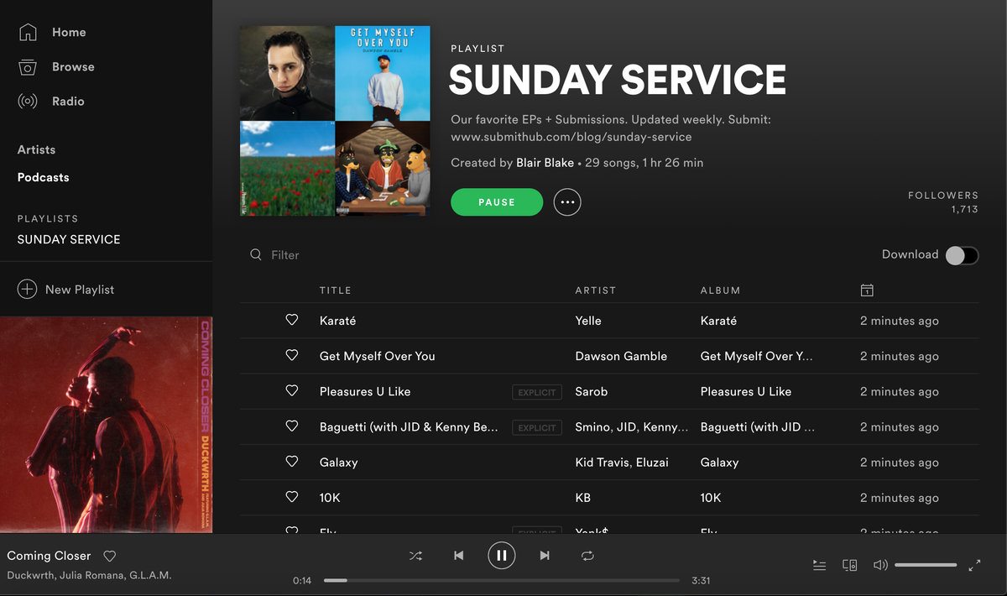Click the song progress bar
Viewport: 1007px width, 596px height.
pos(502,580)
